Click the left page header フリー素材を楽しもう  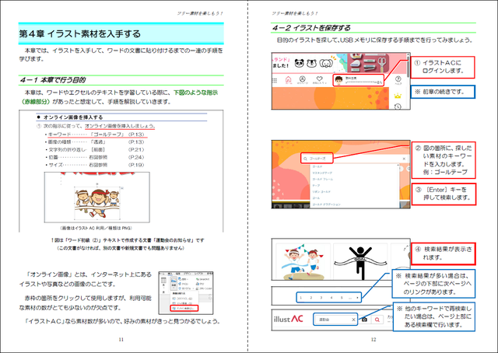[200, 13]
